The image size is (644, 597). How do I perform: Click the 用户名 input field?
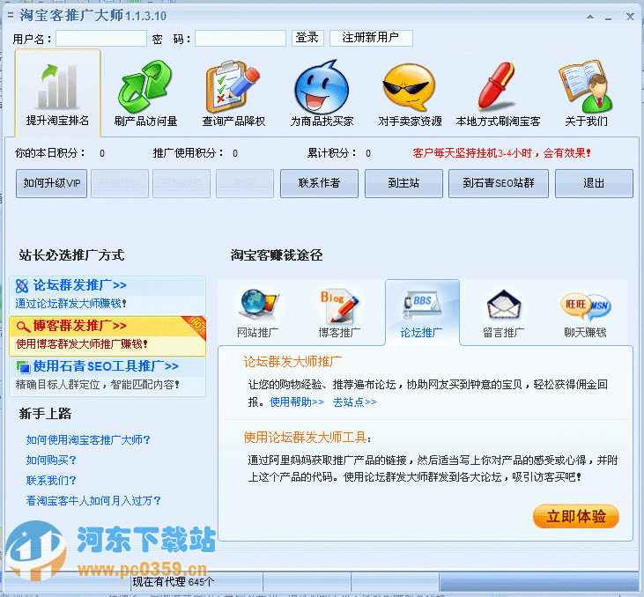coord(101,38)
